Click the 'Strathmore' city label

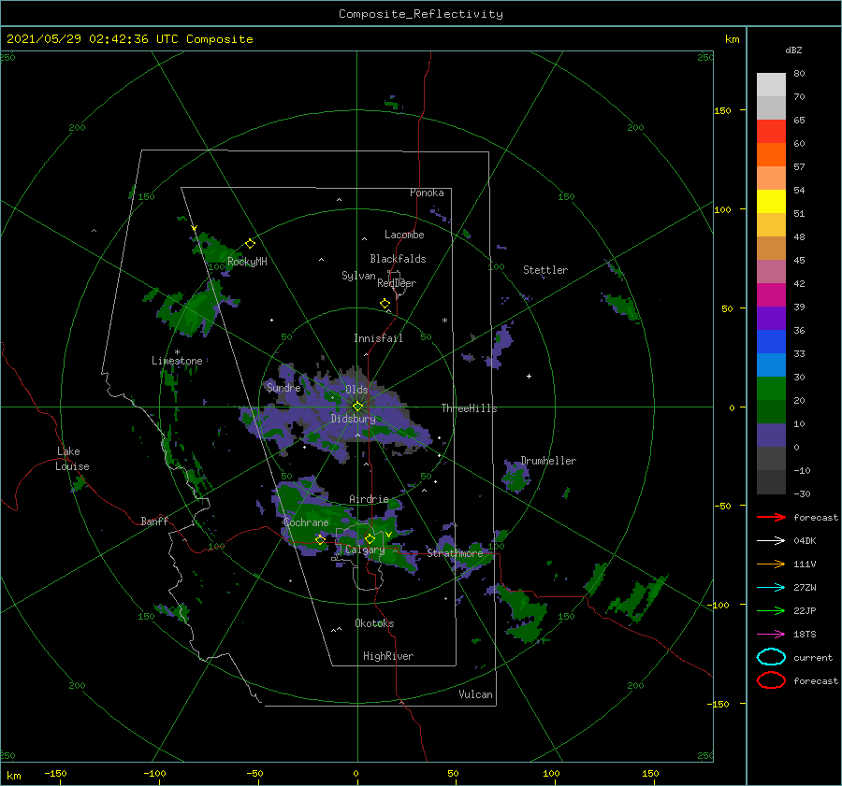(x=455, y=553)
